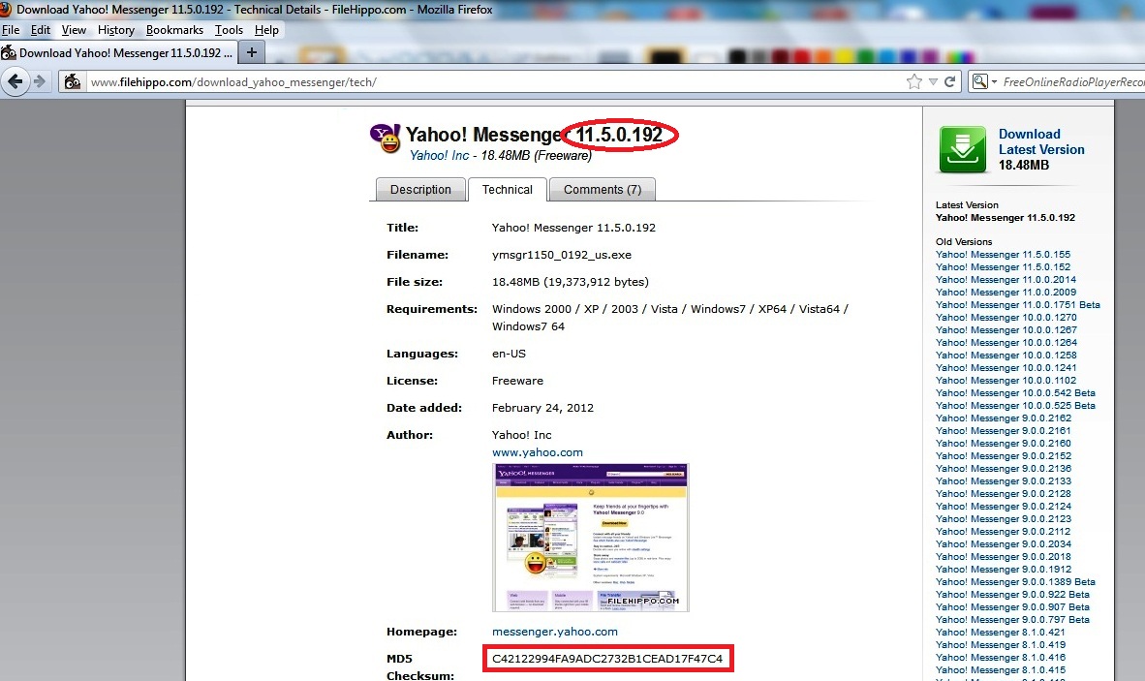Image resolution: width=1145 pixels, height=681 pixels.
Task: Open the Edit menu
Action: [40, 30]
